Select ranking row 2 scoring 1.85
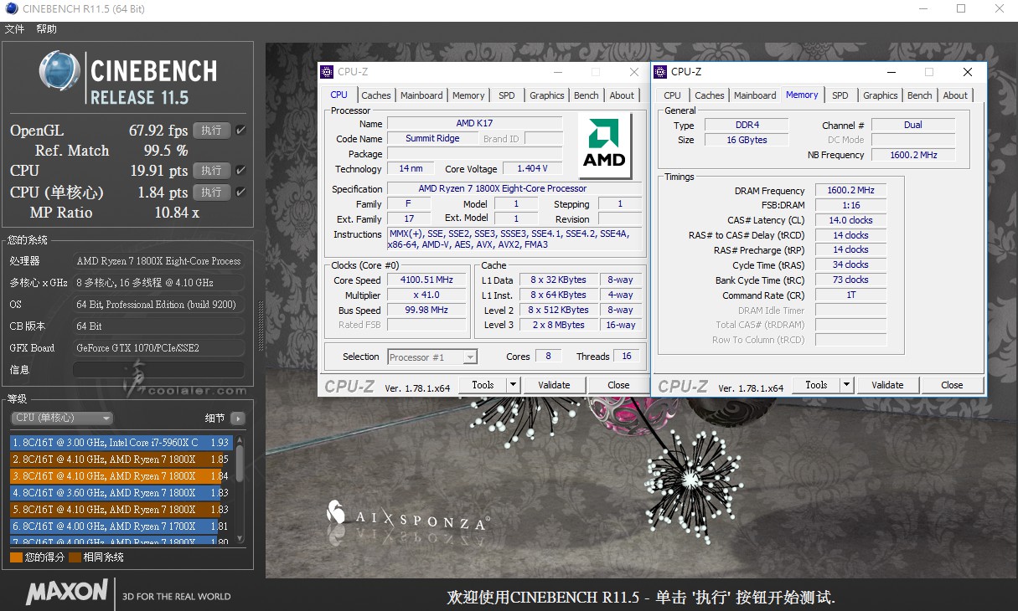Viewport: 1018px width, 611px height. pos(121,460)
